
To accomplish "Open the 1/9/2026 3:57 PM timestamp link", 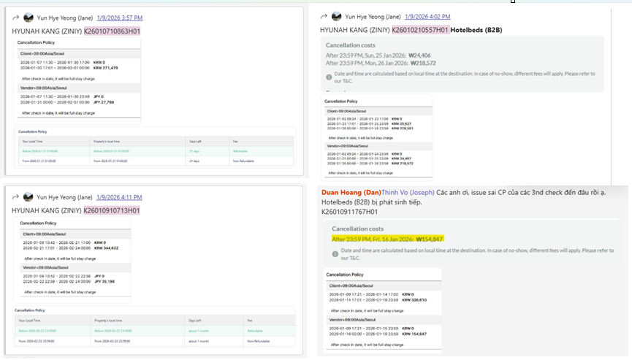I will pos(120,18).
